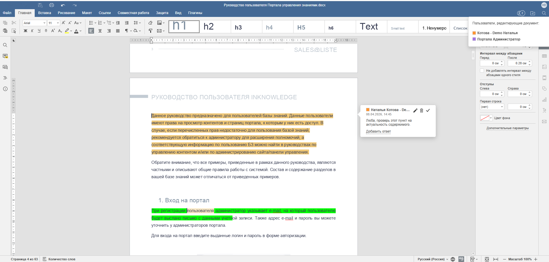Click the Select All dashed-box icon
This screenshot has width=549, height=262.
(14, 31)
